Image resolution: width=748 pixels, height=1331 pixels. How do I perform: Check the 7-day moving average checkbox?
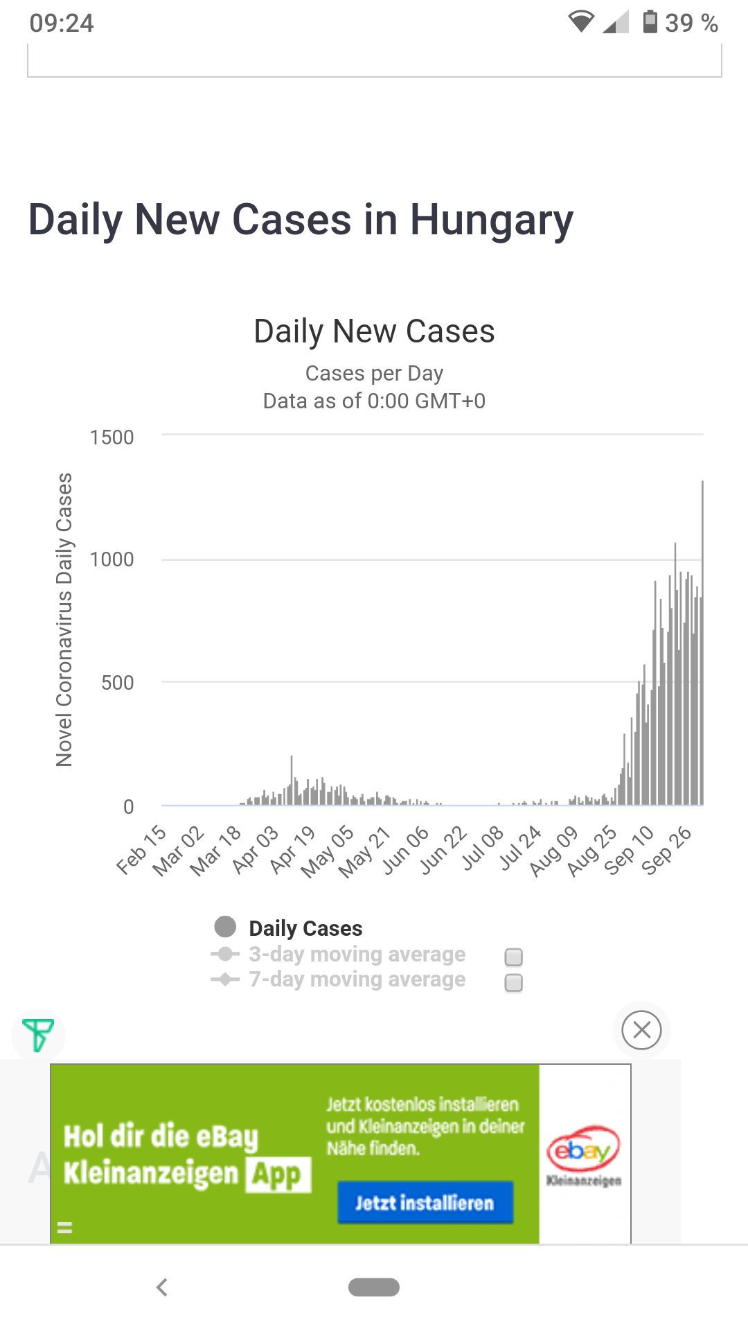[514, 983]
